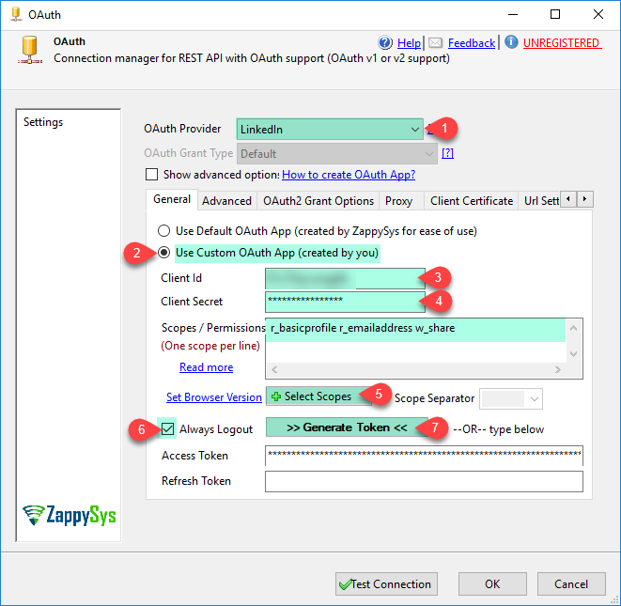Image resolution: width=621 pixels, height=606 pixels.
Task: Click the Cancel button
Action: 571,583
